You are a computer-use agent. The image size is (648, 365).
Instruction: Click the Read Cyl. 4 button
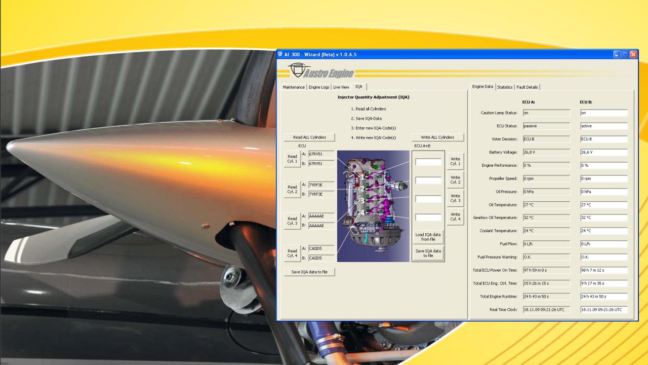pyautogui.click(x=292, y=253)
